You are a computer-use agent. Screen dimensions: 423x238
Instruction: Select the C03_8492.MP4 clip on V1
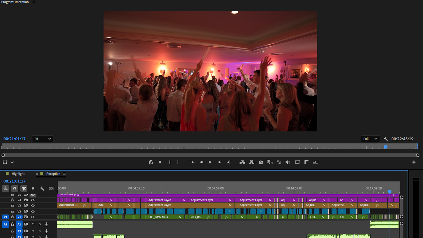pos(165,217)
